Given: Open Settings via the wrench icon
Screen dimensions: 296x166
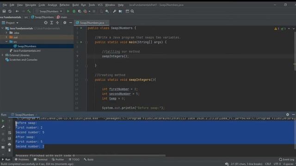Looking at the screenshot, I should 114,11.
